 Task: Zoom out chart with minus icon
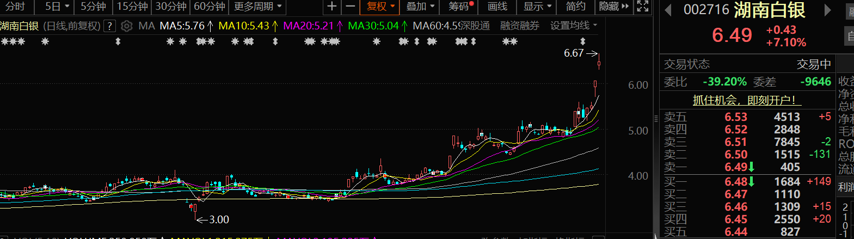coord(351,7)
